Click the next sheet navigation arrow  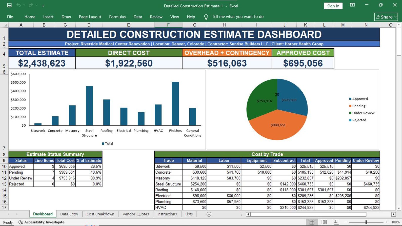17,214
